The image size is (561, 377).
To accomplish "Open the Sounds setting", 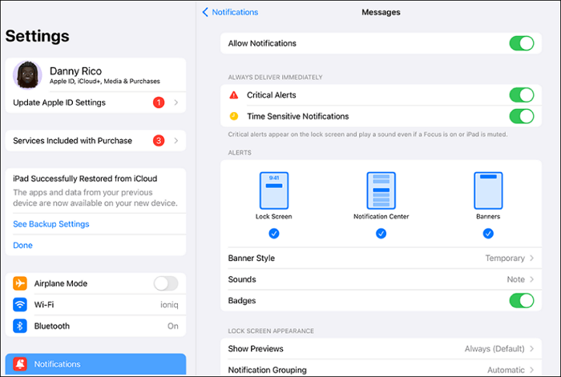I will click(x=381, y=279).
